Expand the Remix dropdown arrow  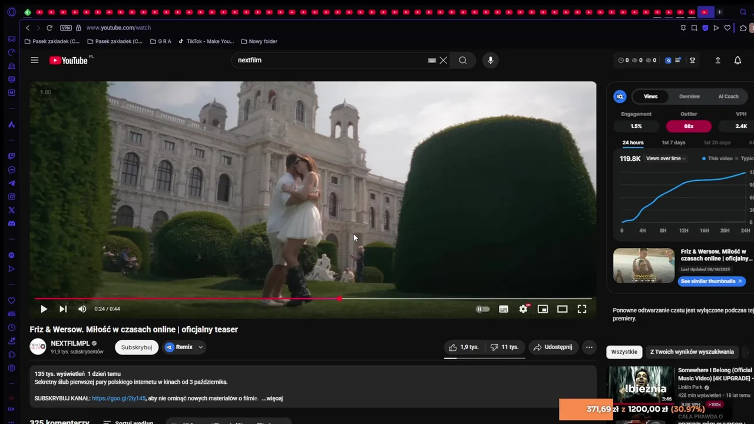(200, 347)
